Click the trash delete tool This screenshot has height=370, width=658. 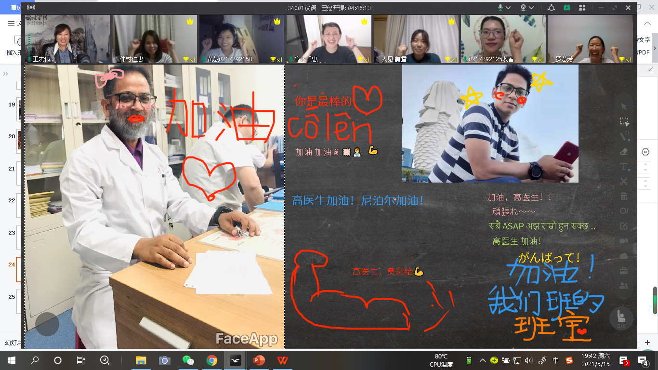624,196
